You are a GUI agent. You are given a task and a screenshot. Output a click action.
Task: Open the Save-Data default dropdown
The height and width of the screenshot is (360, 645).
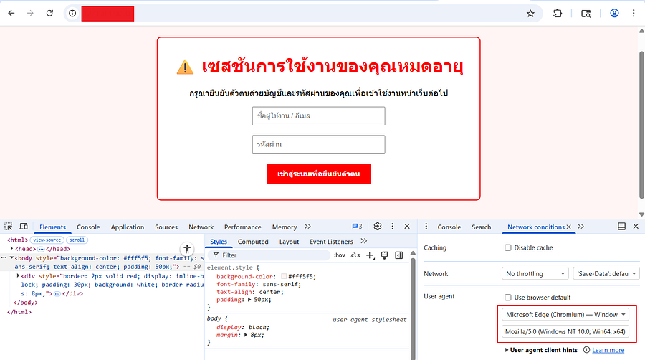click(x=606, y=274)
